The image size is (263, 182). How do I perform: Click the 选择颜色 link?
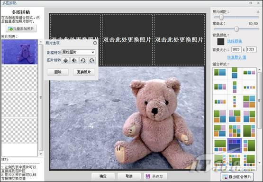[235, 41]
